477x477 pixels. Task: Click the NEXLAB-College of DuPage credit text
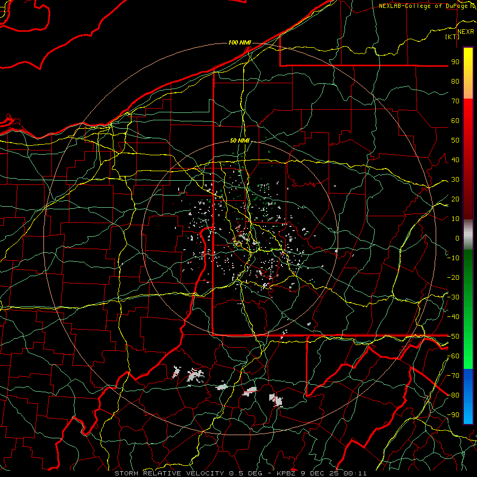pos(423,6)
